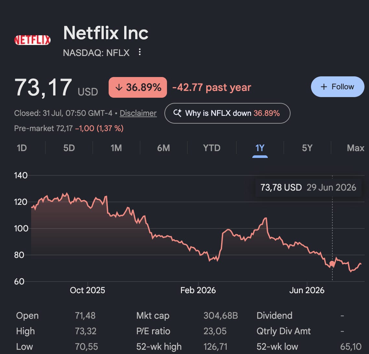
Task: Click the P/E ratio value 23,05
Action: tap(215, 331)
